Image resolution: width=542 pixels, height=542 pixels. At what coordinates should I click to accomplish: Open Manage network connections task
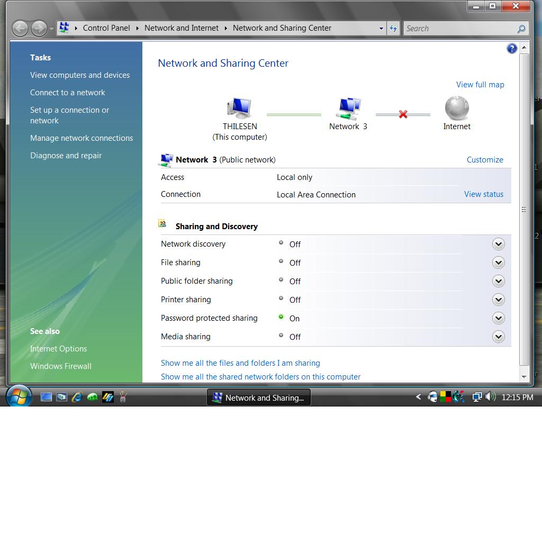[x=82, y=138]
